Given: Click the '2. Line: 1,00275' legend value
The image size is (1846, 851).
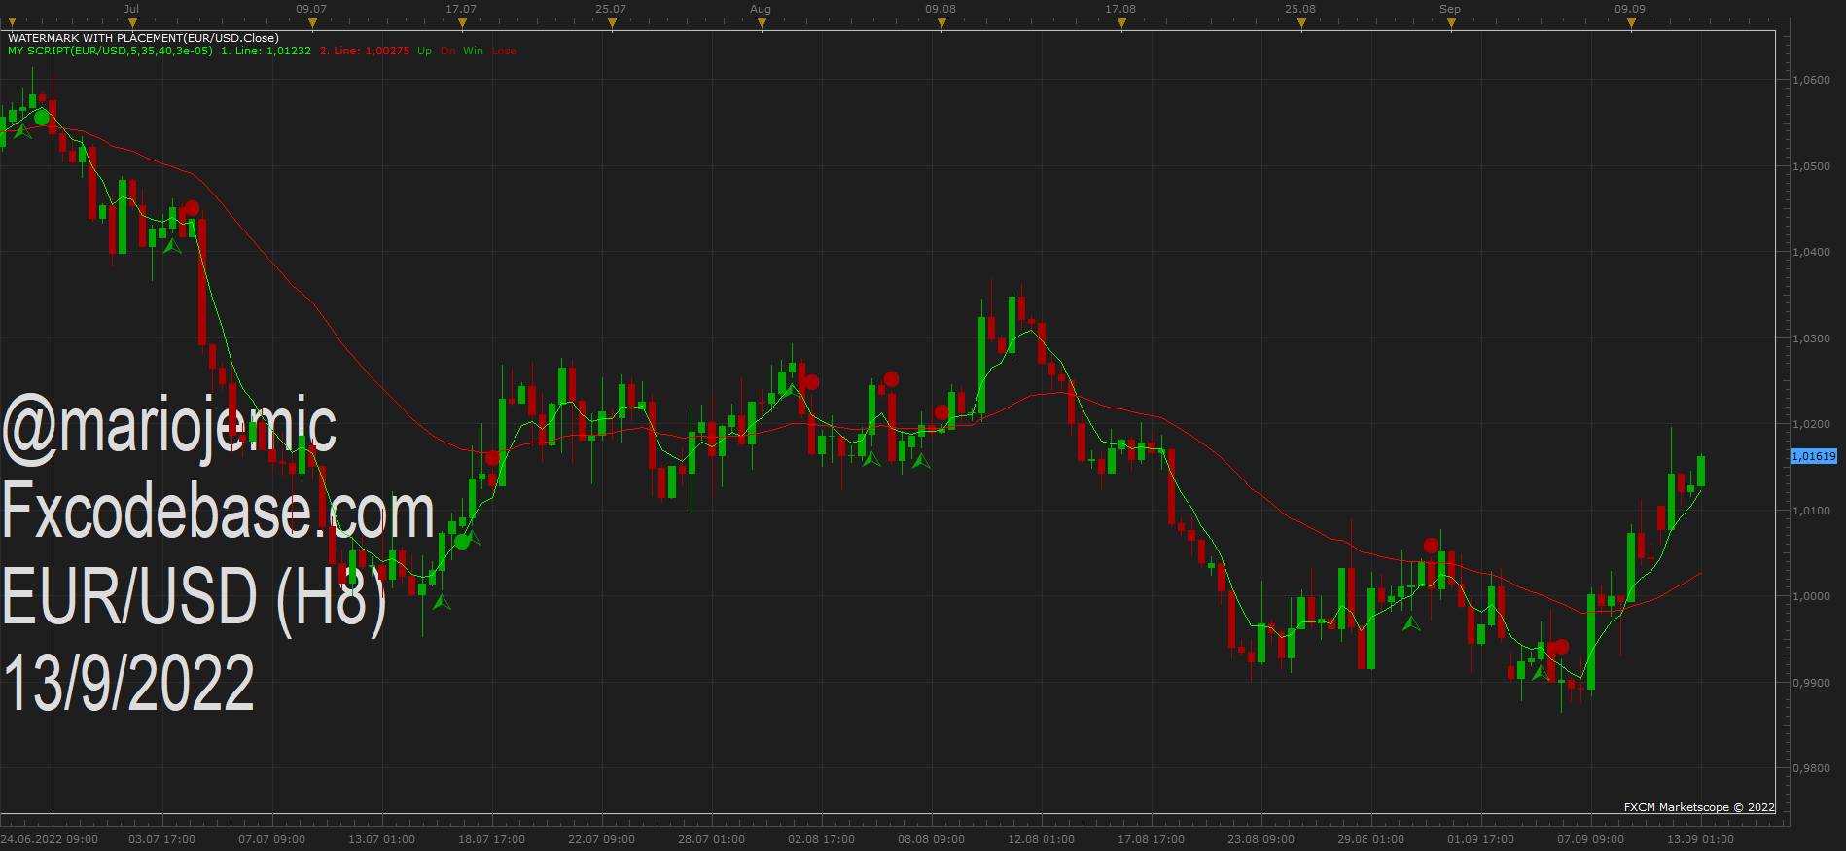Looking at the screenshot, I should point(365,51).
